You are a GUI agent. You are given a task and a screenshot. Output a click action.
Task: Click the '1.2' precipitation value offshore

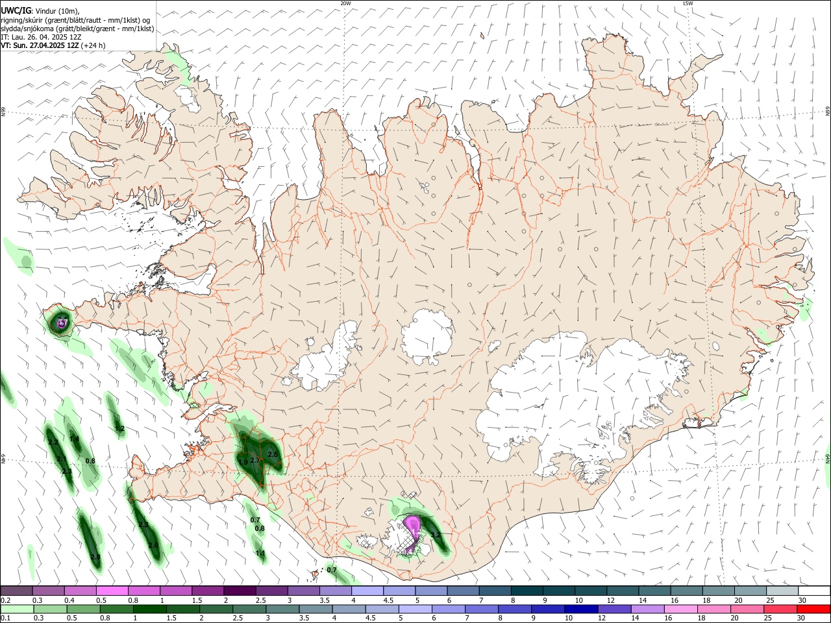click(x=119, y=429)
